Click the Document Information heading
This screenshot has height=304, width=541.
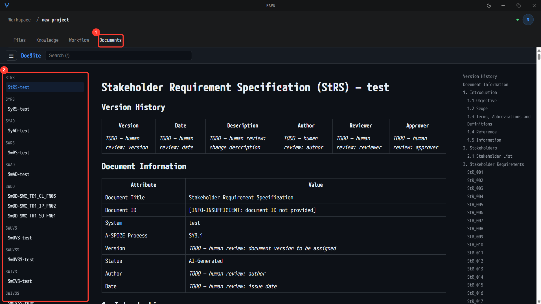[144, 166]
